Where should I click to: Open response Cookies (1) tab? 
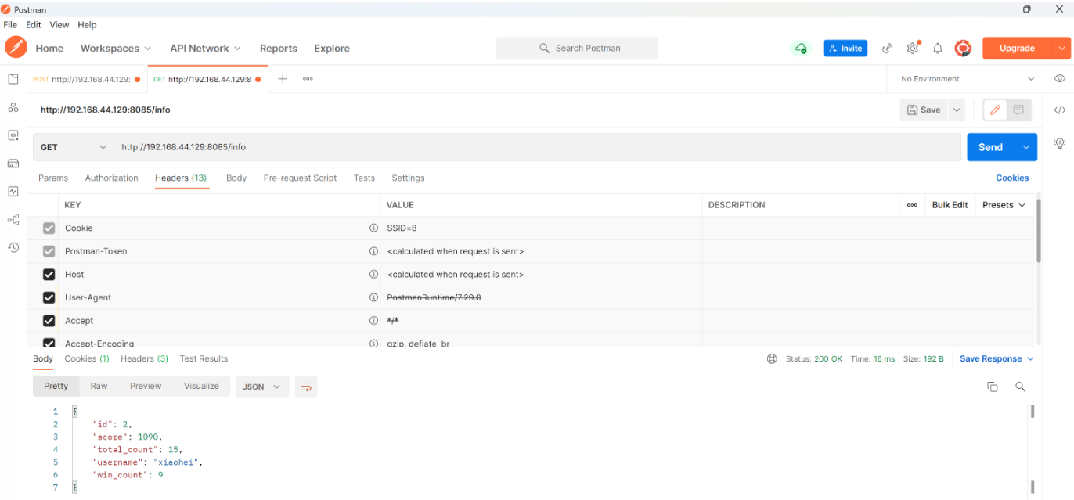(x=87, y=359)
